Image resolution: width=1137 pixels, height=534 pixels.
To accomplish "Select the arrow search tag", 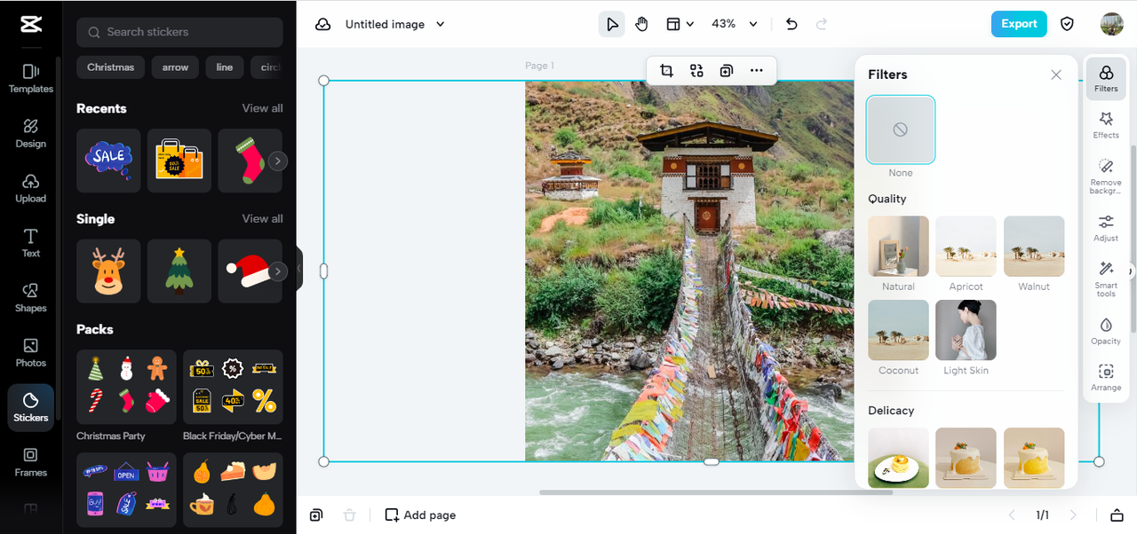I will click(175, 67).
